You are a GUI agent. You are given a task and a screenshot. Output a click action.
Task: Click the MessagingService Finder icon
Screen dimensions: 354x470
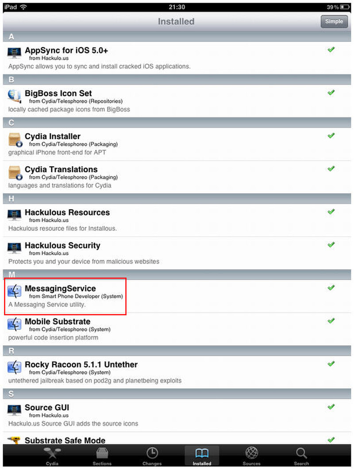15,291
